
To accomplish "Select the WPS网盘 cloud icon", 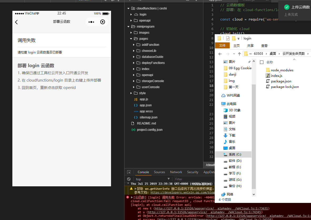I will pos(223,96).
